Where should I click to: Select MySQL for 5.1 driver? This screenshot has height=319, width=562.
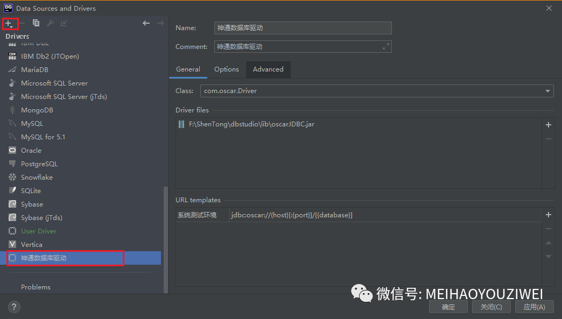coord(81,137)
